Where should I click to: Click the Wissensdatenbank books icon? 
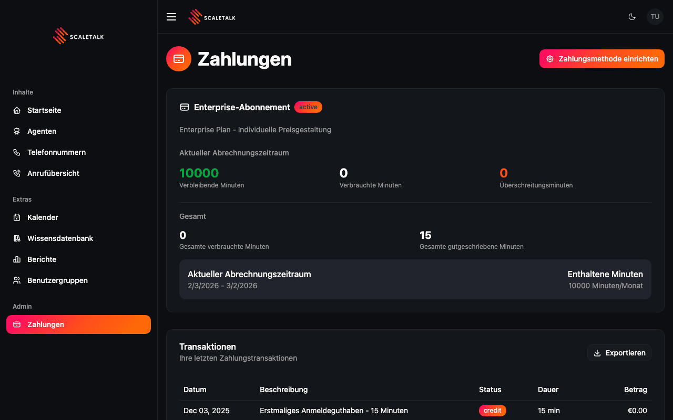[x=17, y=238]
